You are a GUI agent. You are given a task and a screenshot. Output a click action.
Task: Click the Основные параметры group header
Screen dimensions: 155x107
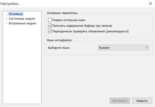click(62, 13)
